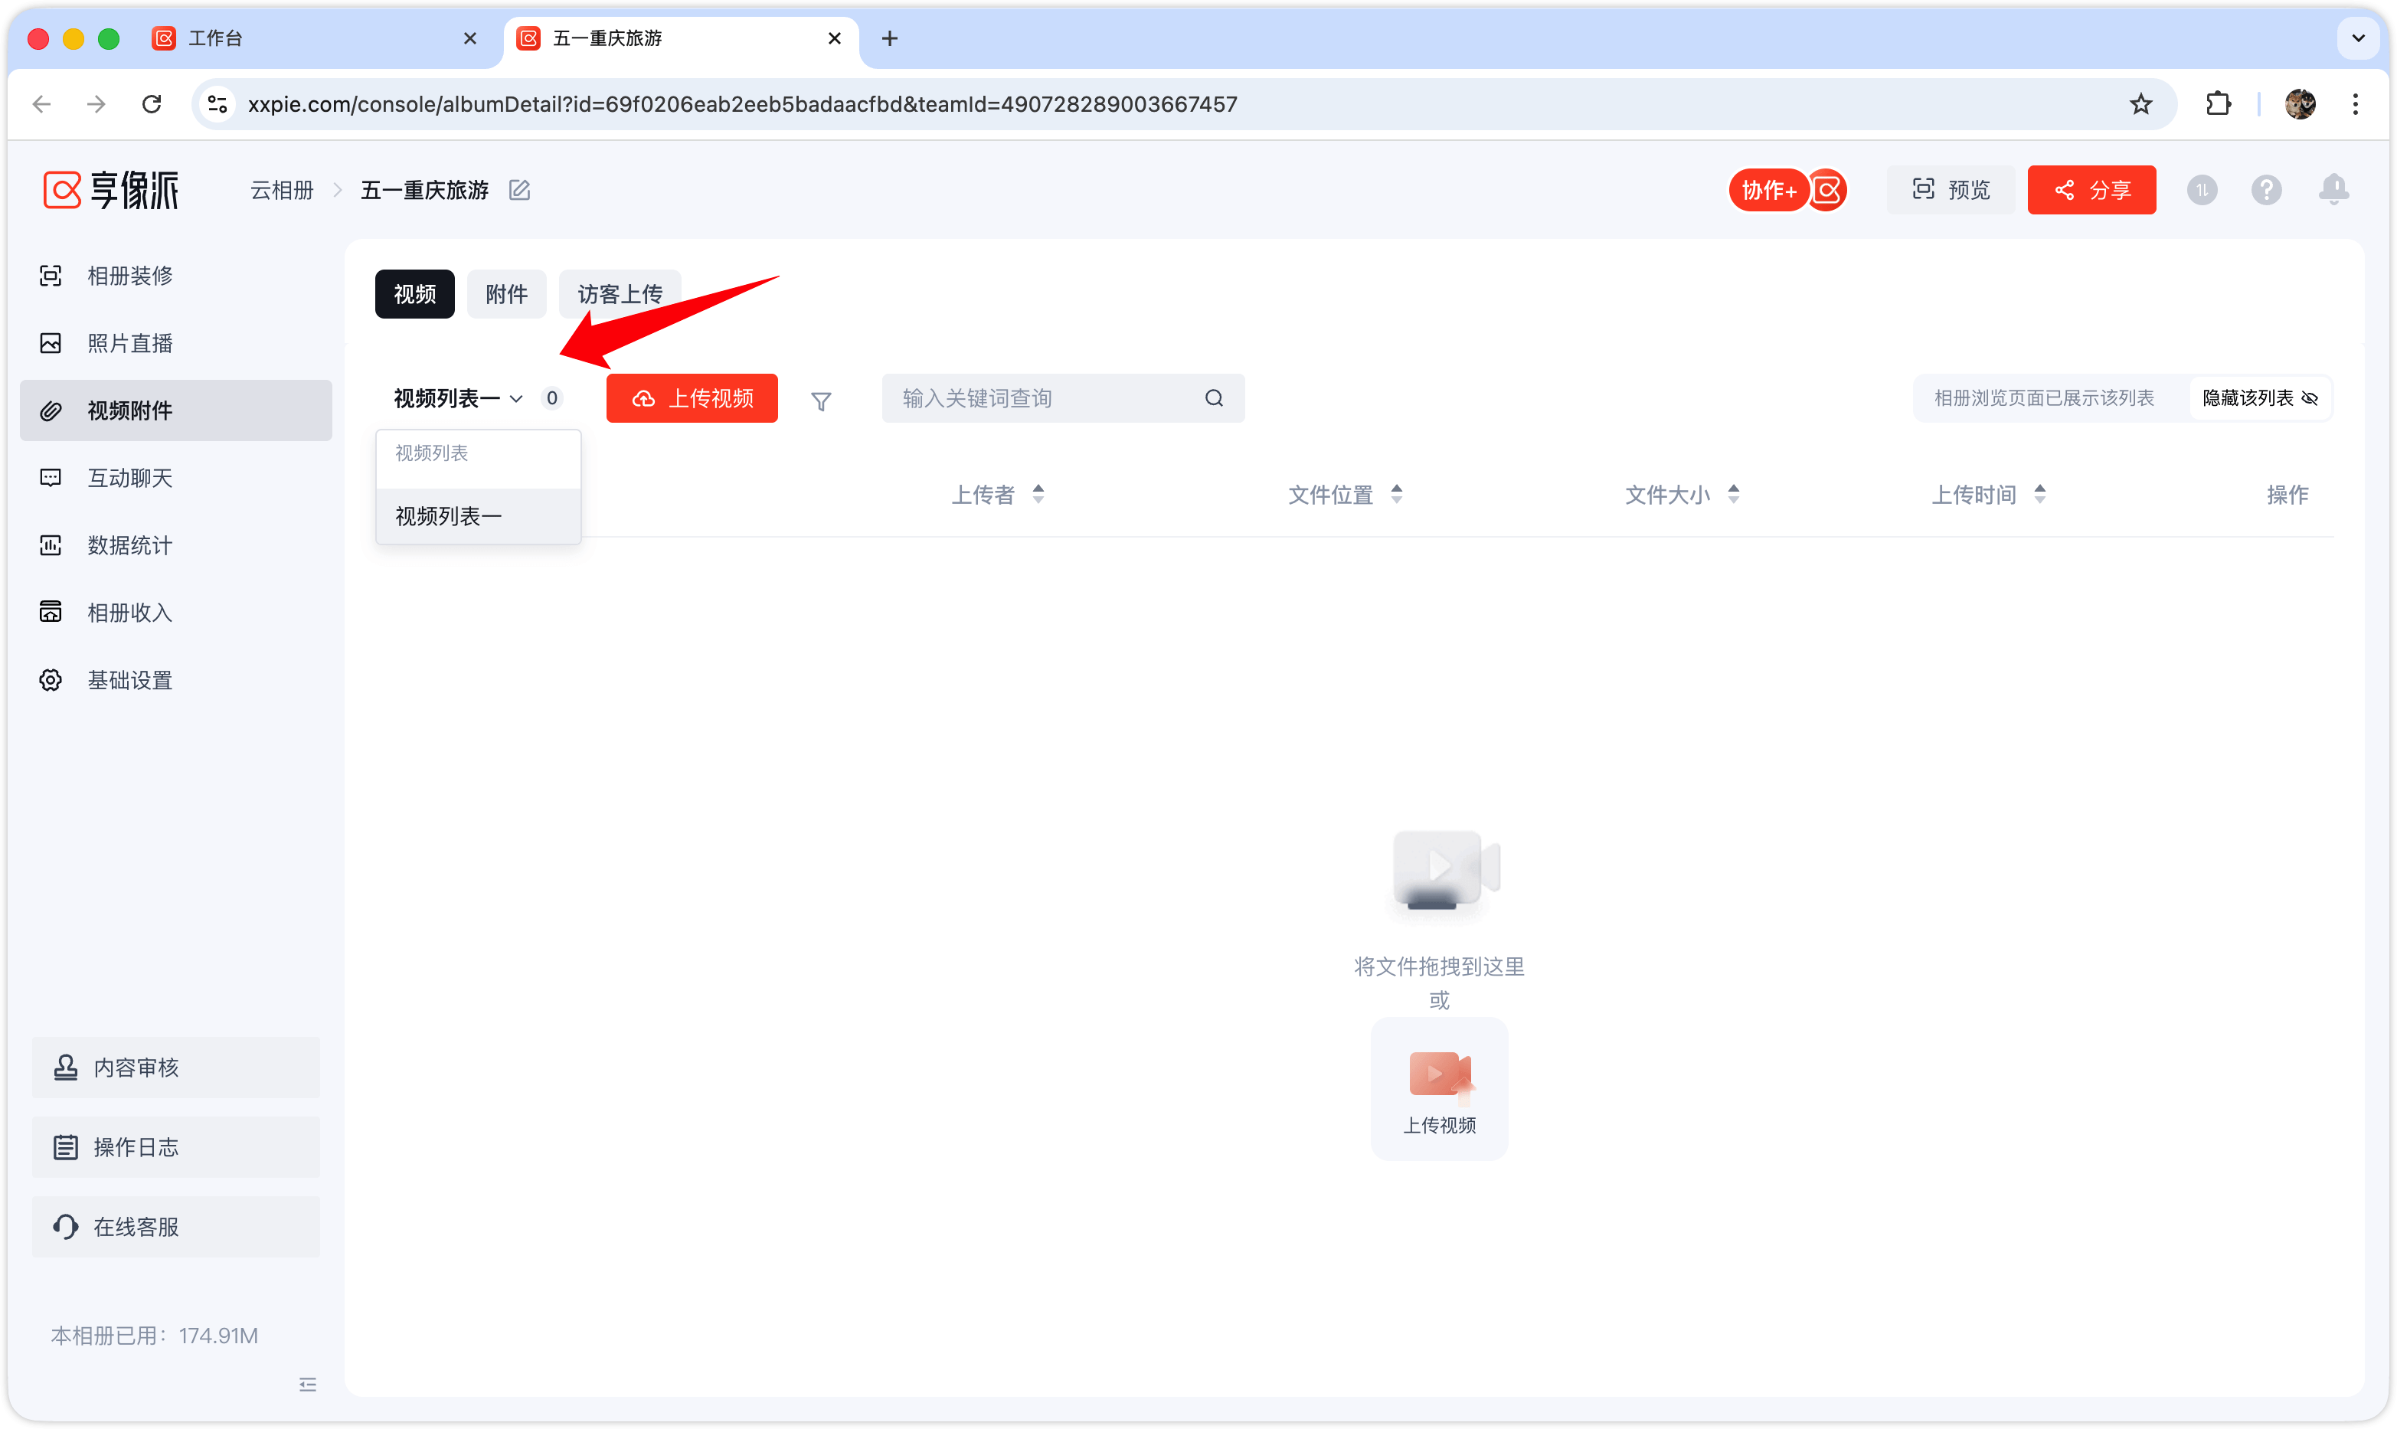Open the help question mark icon
This screenshot has width=2397, height=1429.
2266,190
